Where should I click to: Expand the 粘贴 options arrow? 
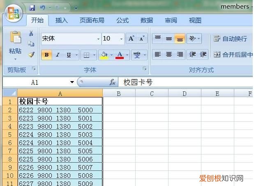coord(15,59)
